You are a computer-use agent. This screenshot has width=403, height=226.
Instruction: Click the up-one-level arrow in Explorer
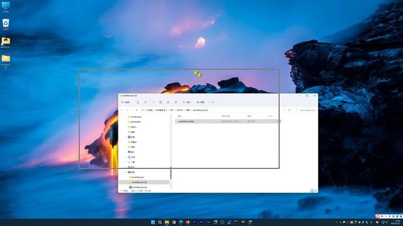tap(137, 110)
